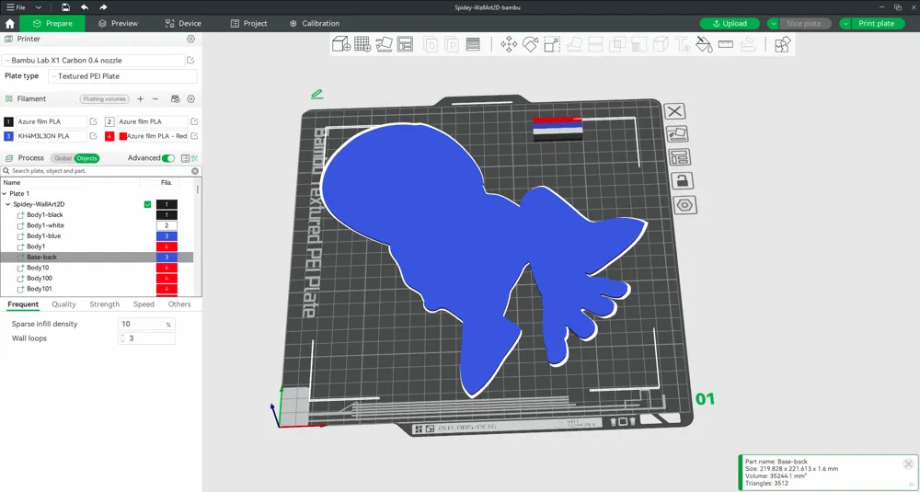920x492 pixels.
Task: Clear the object search field
Action: tap(195, 171)
